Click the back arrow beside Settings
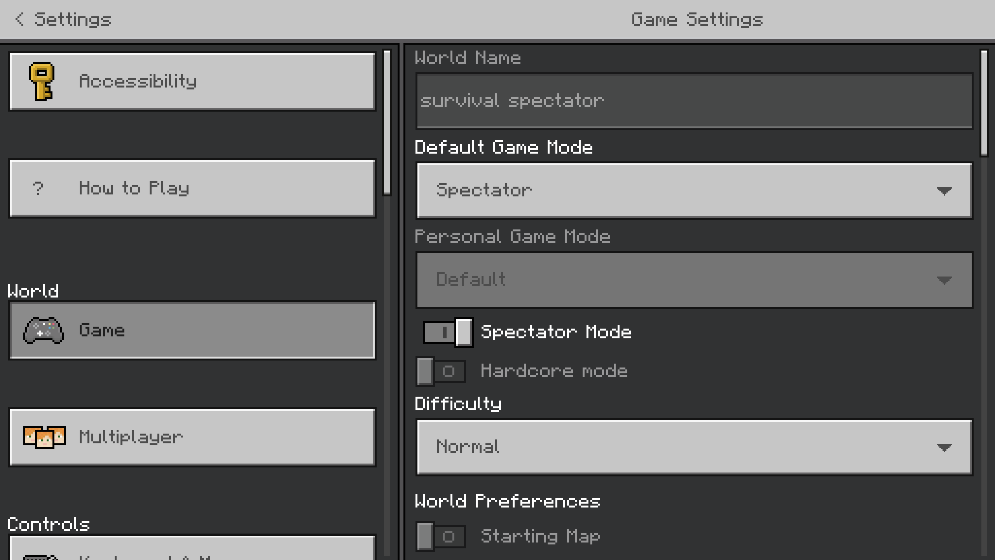 click(x=19, y=19)
